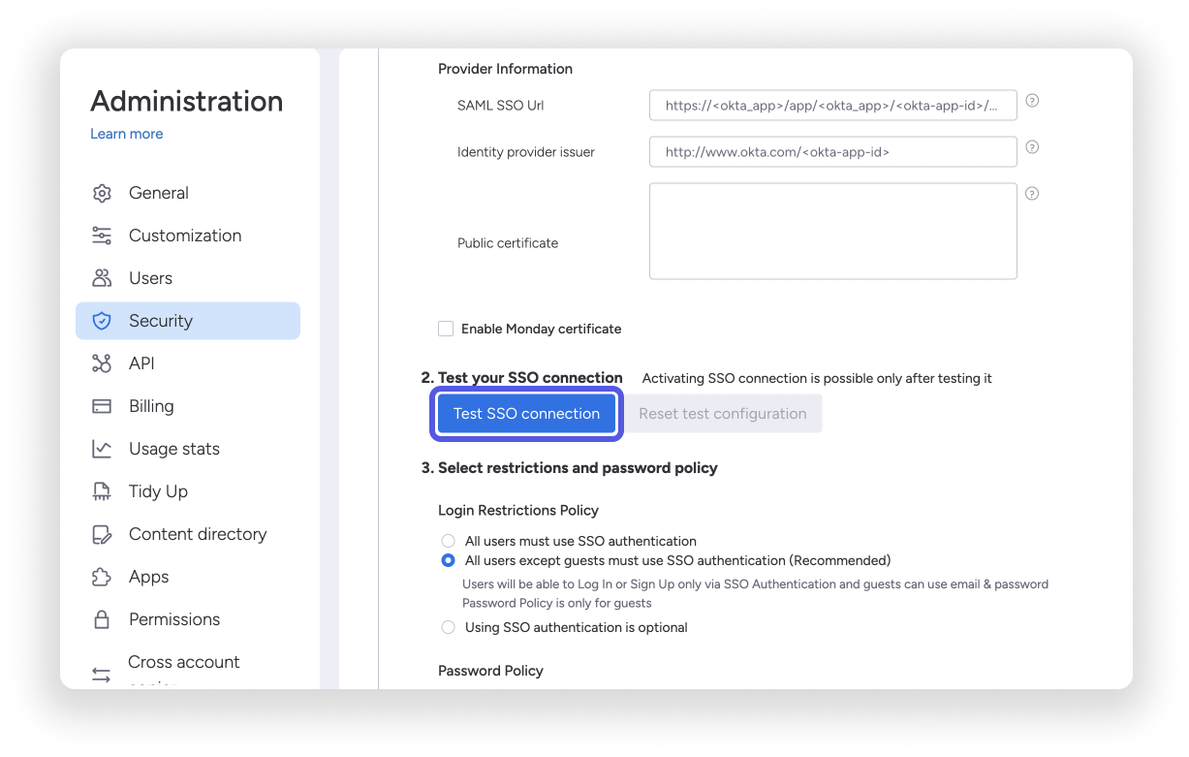Click the SAML SSO Url help icon
Image resolution: width=1189 pixels, height=757 pixels.
[x=1032, y=100]
